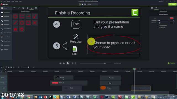Open the Modify menu
The height and width of the screenshot is (99, 177).
[x=8, y=1]
